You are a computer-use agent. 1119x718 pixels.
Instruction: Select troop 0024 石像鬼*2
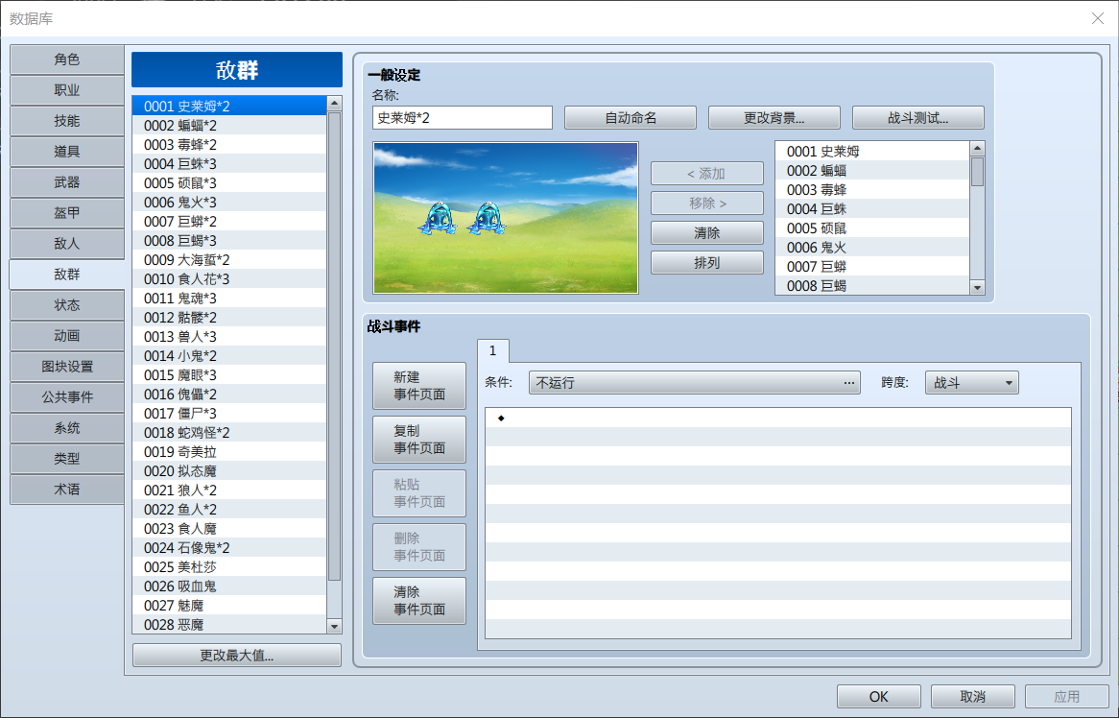click(x=229, y=548)
